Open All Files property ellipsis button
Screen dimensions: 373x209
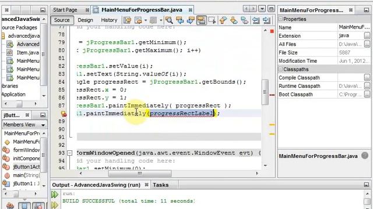point(367,44)
